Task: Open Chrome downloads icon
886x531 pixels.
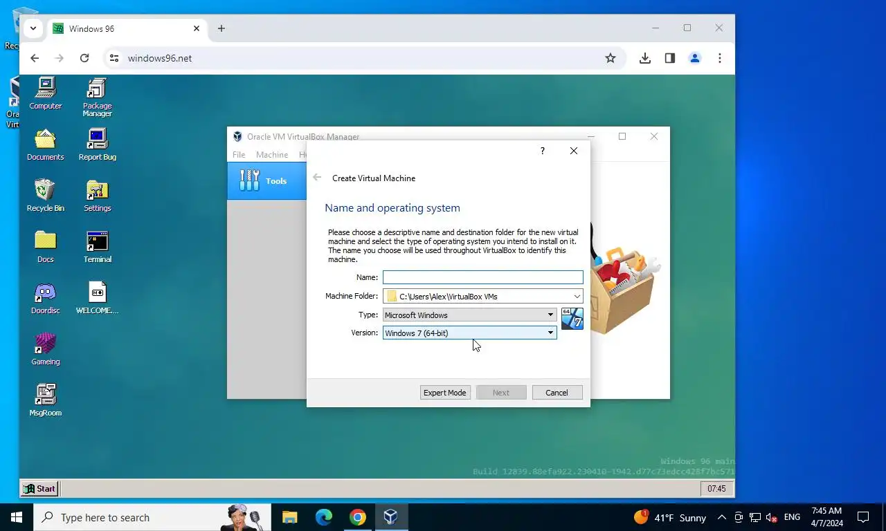Action: (x=645, y=58)
